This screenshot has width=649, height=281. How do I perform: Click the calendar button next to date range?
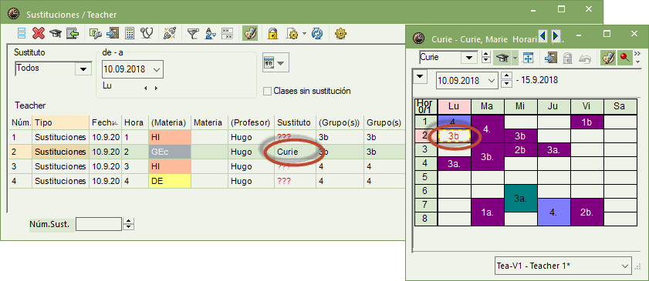click(x=275, y=62)
